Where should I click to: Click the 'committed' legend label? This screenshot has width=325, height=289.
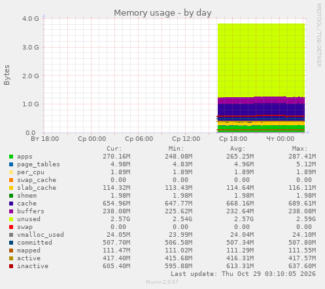(35, 243)
